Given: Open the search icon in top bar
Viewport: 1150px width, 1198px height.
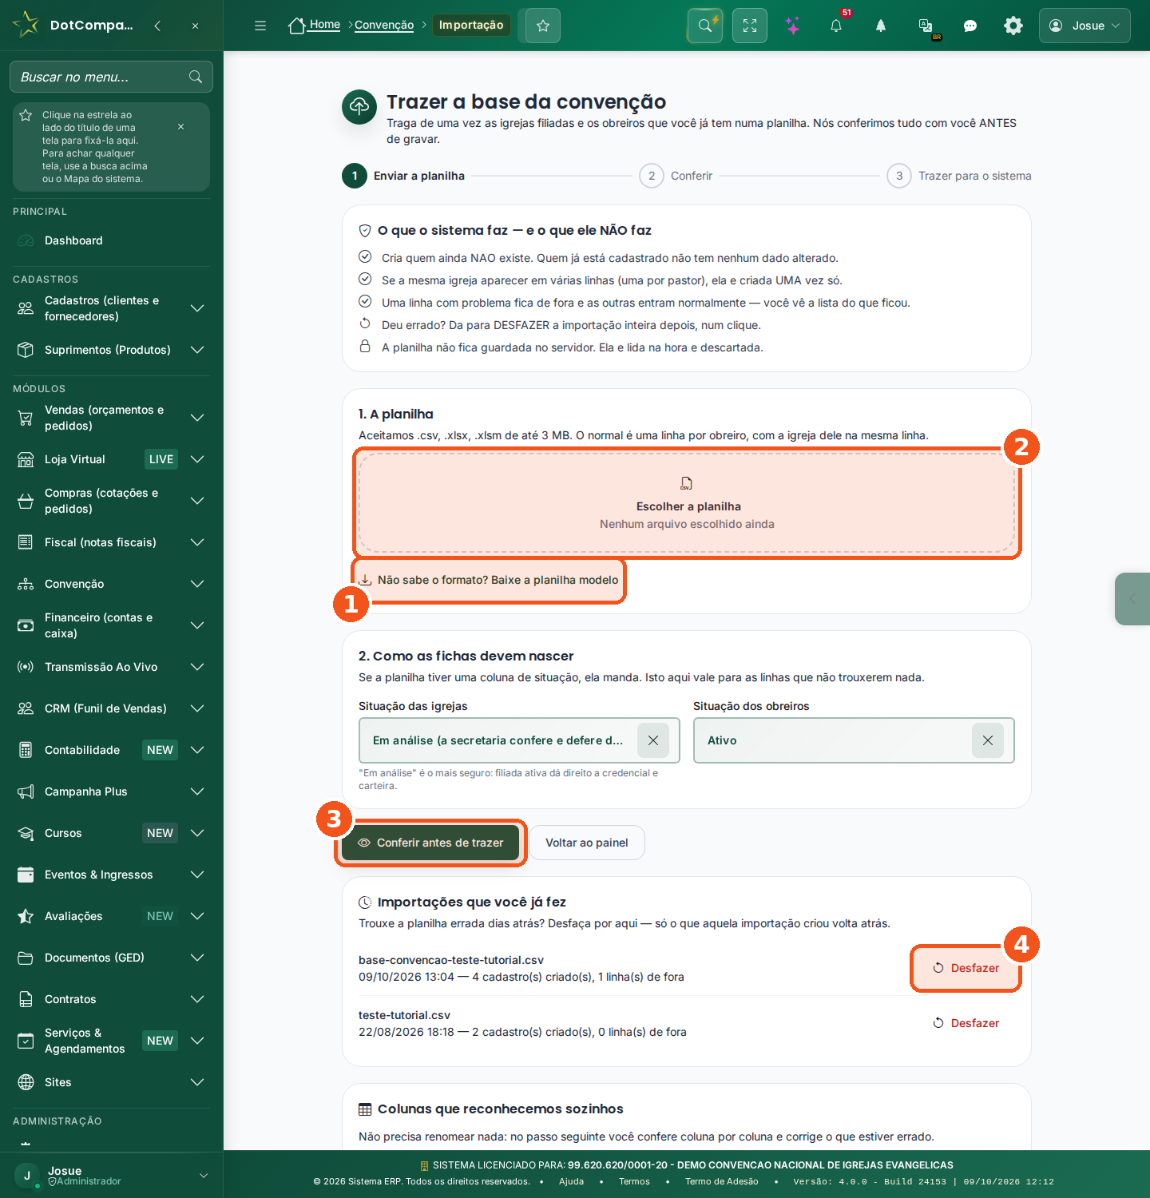Looking at the screenshot, I should click(705, 26).
